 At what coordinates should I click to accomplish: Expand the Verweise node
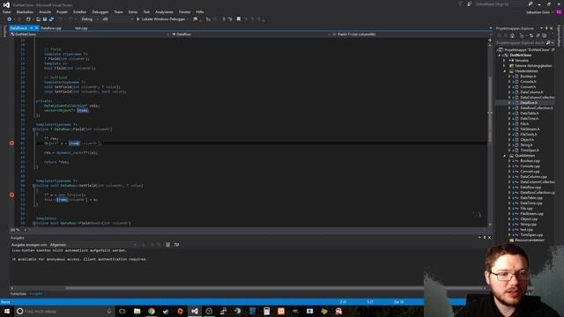click(505, 61)
